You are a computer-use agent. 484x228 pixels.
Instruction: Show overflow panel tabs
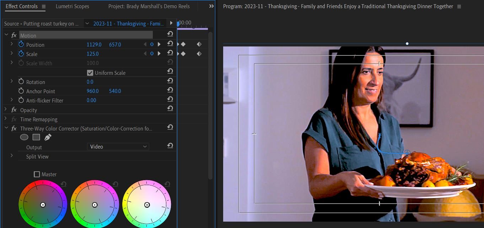click(211, 6)
